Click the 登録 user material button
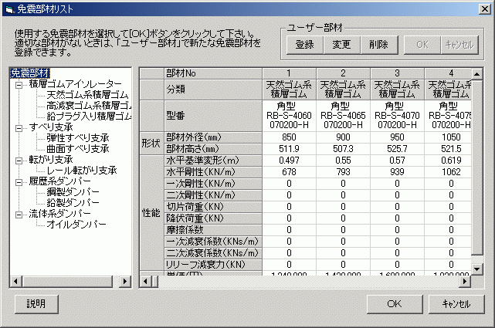Image resolution: width=495 pixels, height=328 pixels. pyautogui.click(x=304, y=45)
